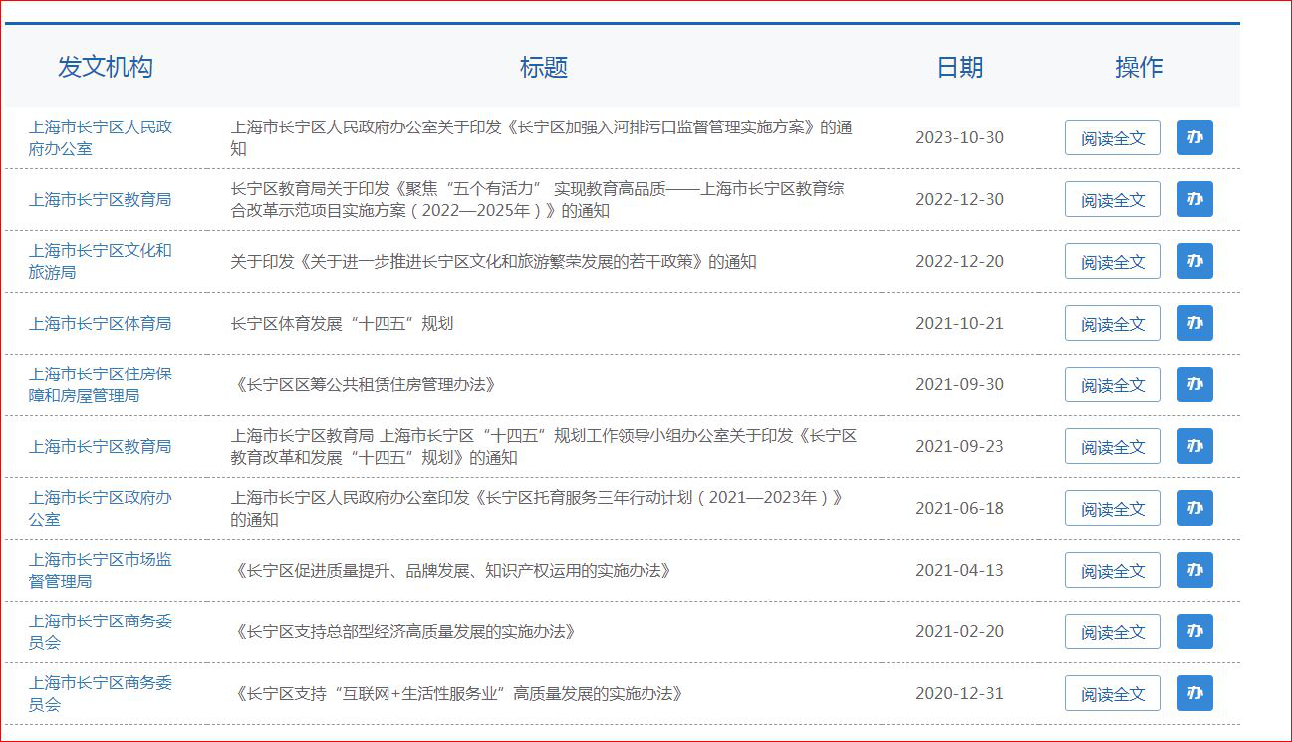Click the date 2021-06-18
This screenshot has width=1292, height=742.
point(960,509)
